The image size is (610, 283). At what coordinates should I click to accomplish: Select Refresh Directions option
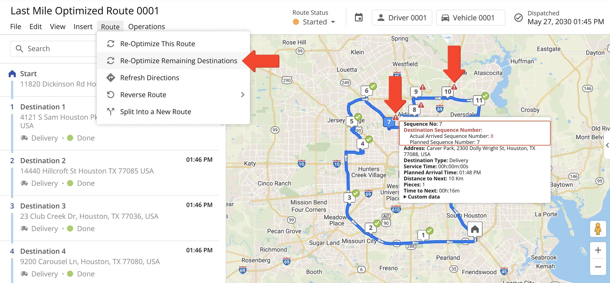tap(173, 78)
